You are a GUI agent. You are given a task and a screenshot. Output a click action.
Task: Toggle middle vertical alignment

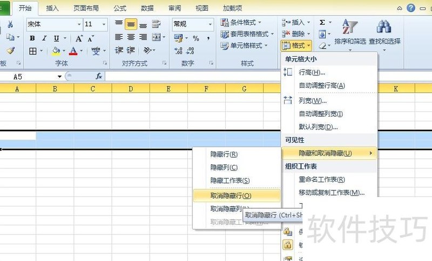coord(131,24)
